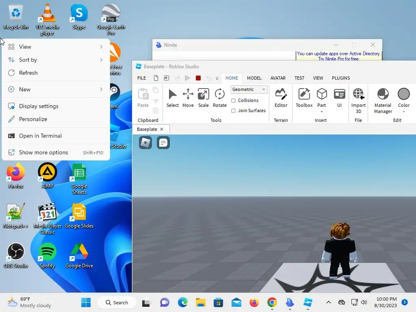Select Google Sheets desktop icon
The height and width of the screenshot is (312, 416).
79,179
